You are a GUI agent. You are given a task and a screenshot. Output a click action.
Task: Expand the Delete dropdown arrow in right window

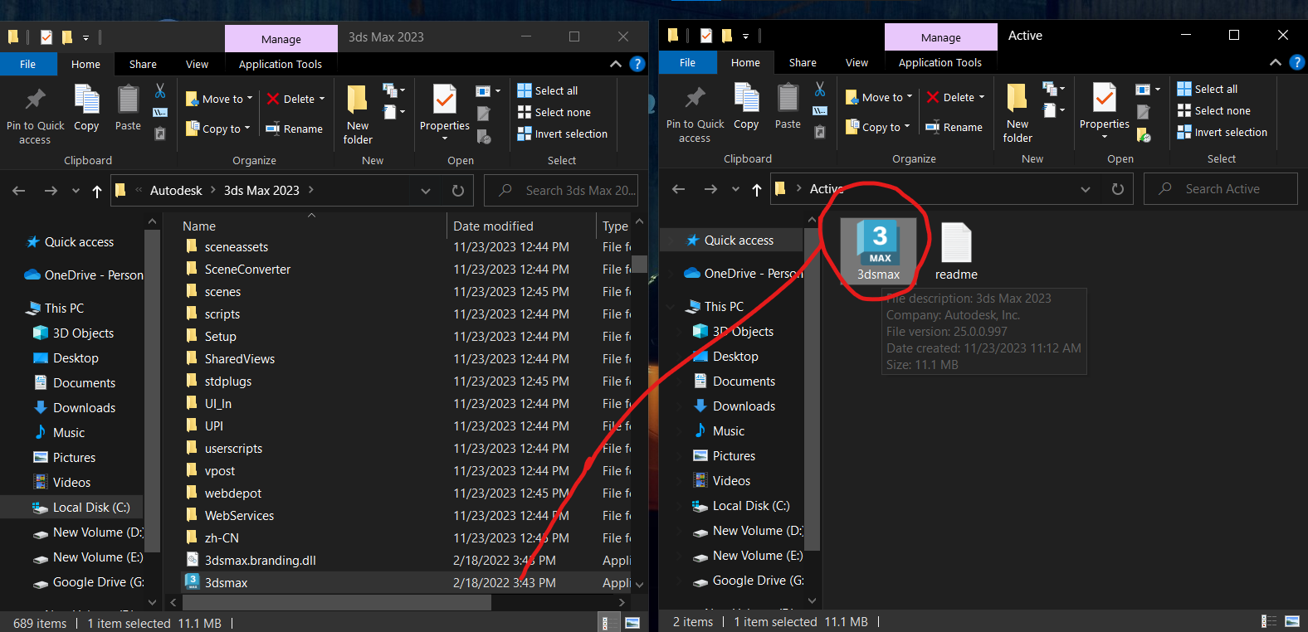tap(982, 97)
